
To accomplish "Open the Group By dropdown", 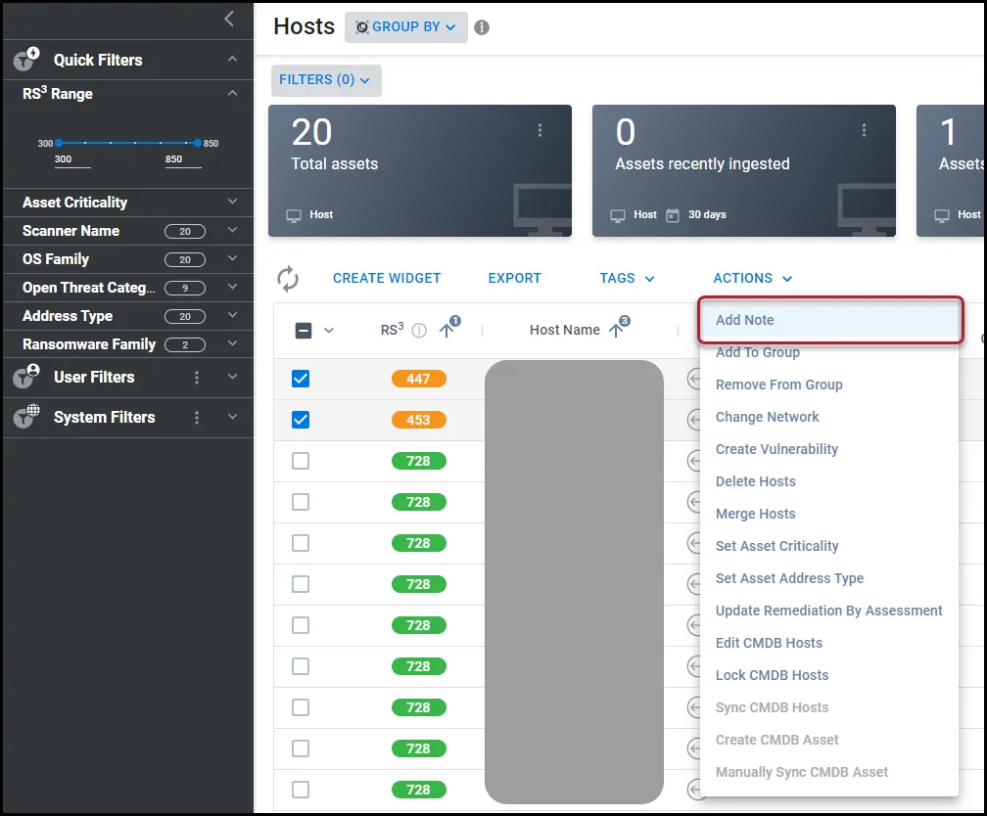I will click(x=406, y=27).
